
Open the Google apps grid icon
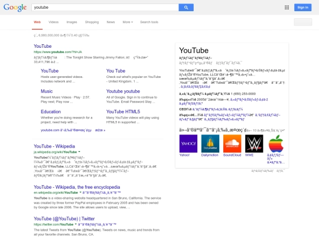click(x=287, y=8)
